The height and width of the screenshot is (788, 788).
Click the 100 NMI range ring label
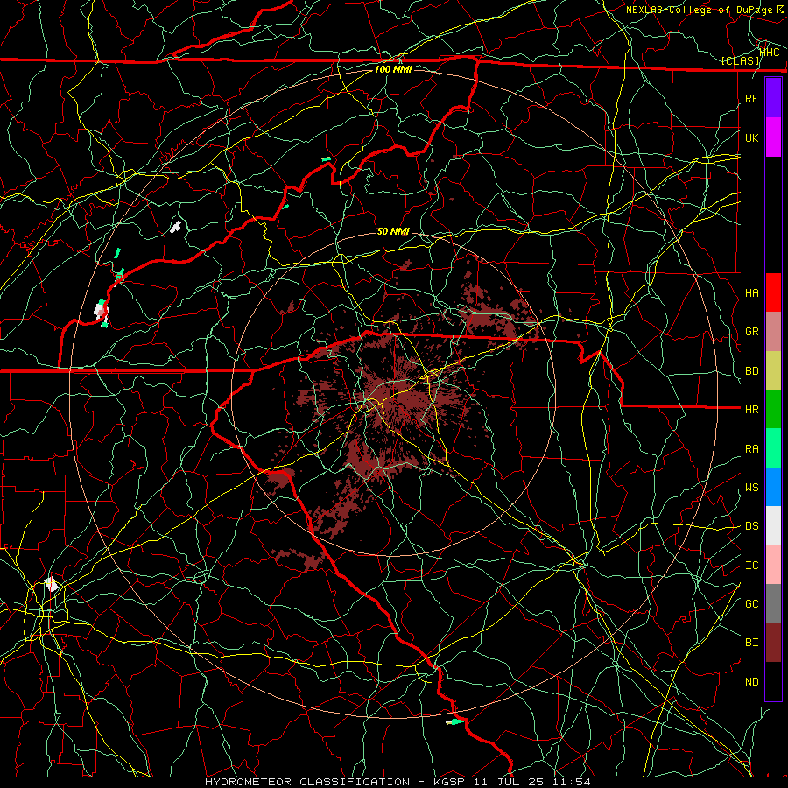(x=393, y=69)
